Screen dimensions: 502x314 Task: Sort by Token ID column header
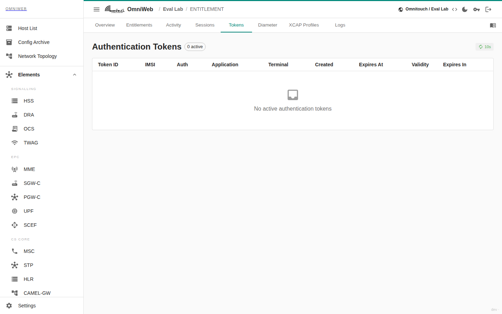click(x=108, y=65)
